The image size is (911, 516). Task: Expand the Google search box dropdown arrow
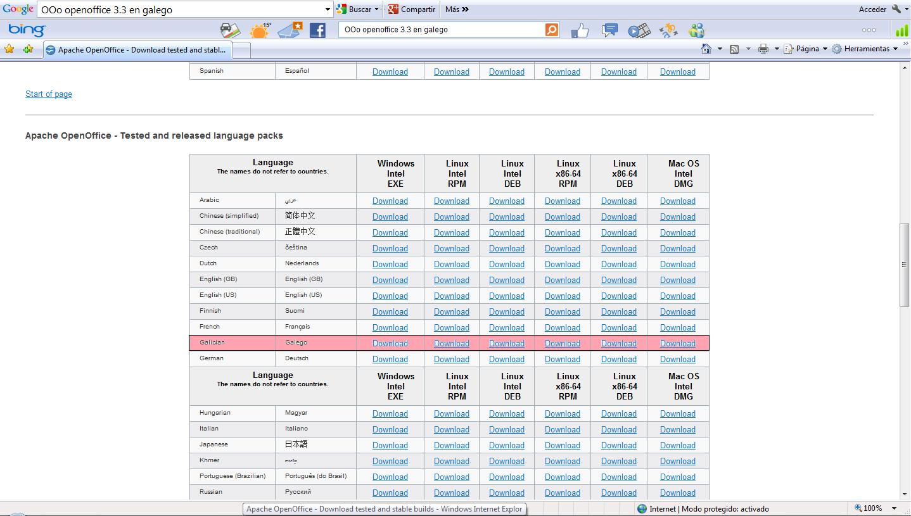tap(328, 9)
